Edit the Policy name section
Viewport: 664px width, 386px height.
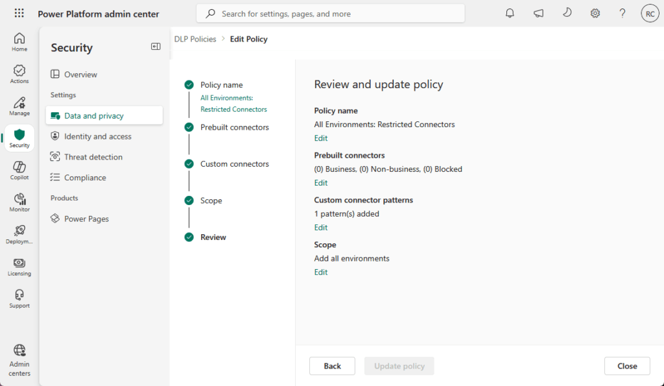point(320,138)
